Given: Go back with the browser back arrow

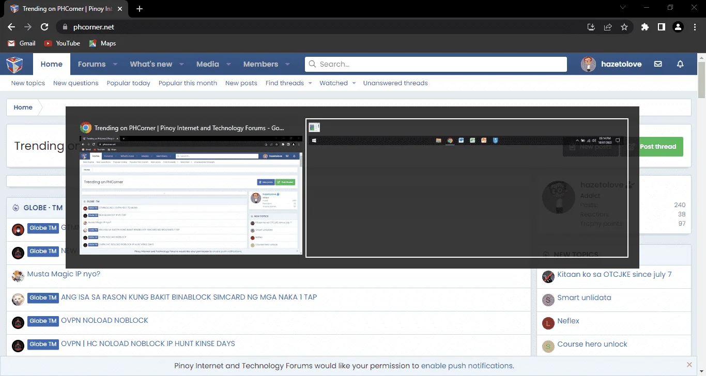Looking at the screenshot, I should pos(11,27).
